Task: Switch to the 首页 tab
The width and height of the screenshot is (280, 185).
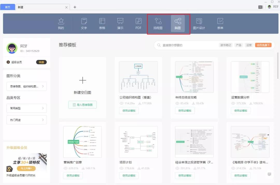Action: [x=8, y=7]
